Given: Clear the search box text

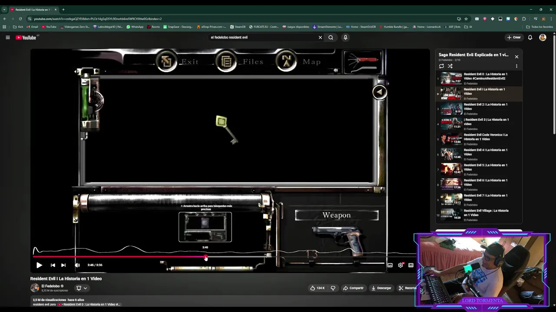Looking at the screenshot, I should click(321, 37).
